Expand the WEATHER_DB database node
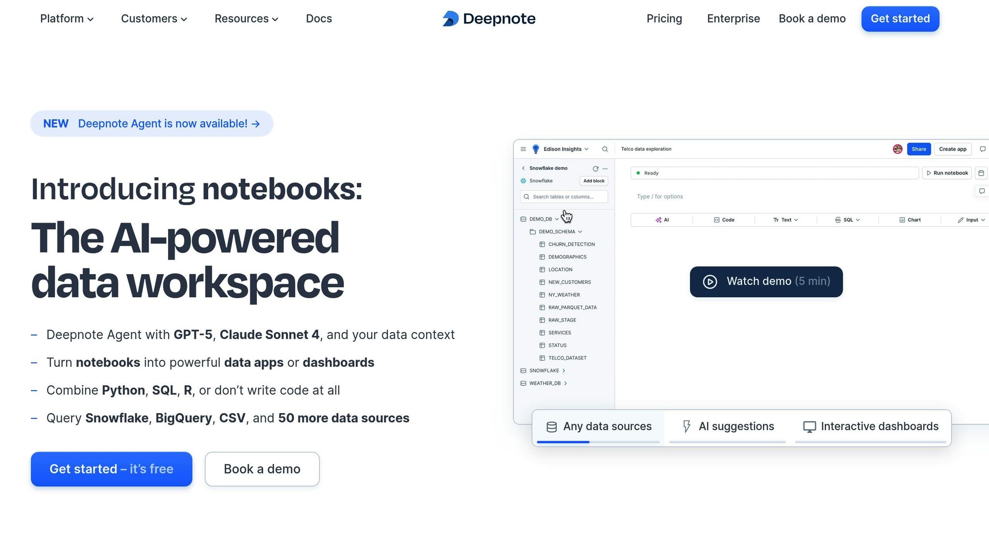 tap(565, 383)
